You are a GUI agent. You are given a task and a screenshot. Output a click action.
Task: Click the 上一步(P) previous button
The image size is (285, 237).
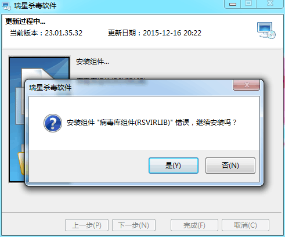click(x=86, y=225)
